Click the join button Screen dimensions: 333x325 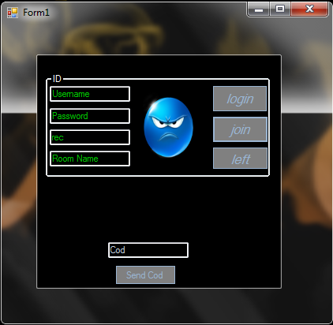click(240, 129)
